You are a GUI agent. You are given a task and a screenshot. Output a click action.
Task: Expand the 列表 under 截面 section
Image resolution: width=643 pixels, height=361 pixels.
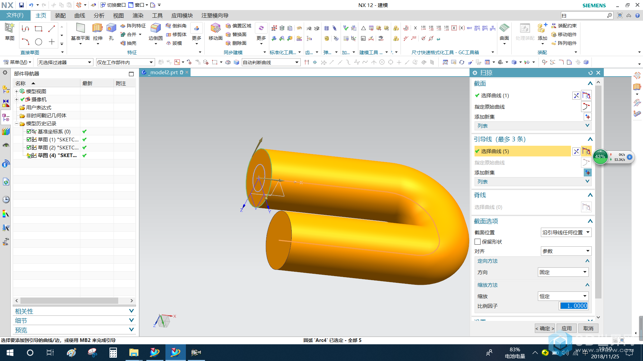tap(533, 126)
